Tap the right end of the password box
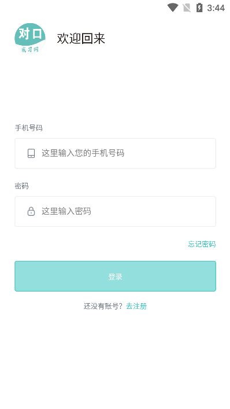Image resolution: width=230 pixels, height=409 pixels. [206, 211]
